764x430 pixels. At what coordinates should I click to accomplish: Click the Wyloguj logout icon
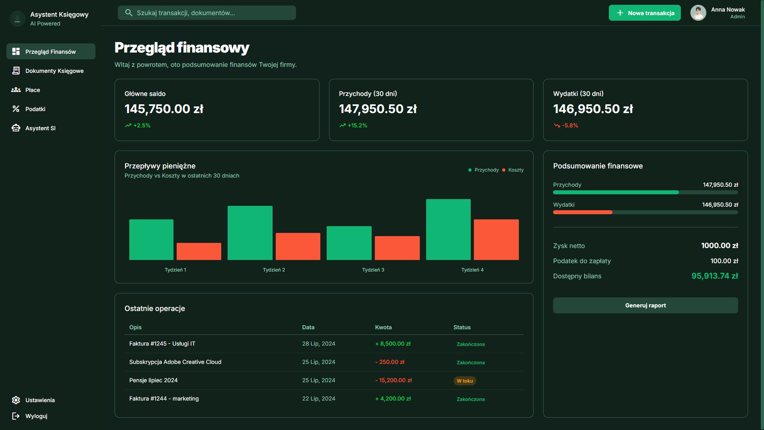point(16,416)
